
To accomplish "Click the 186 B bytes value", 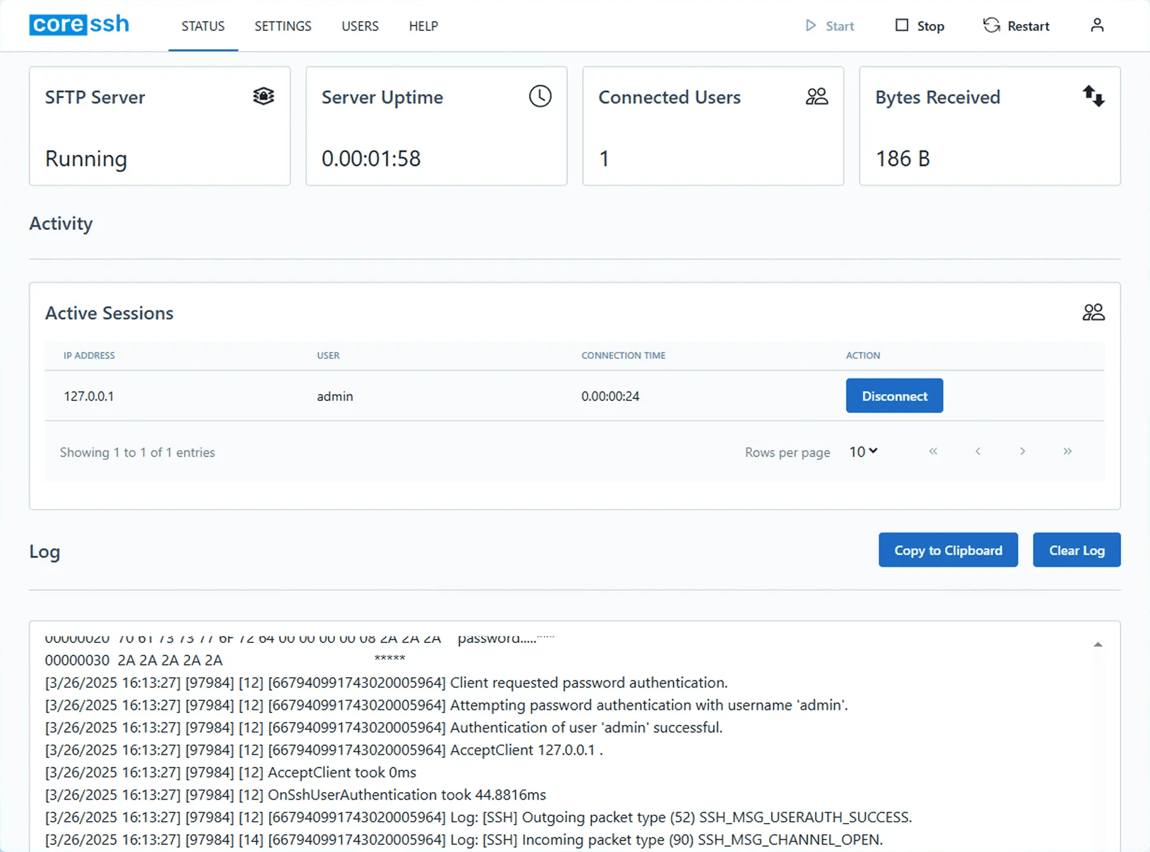I will pos(902,159).
